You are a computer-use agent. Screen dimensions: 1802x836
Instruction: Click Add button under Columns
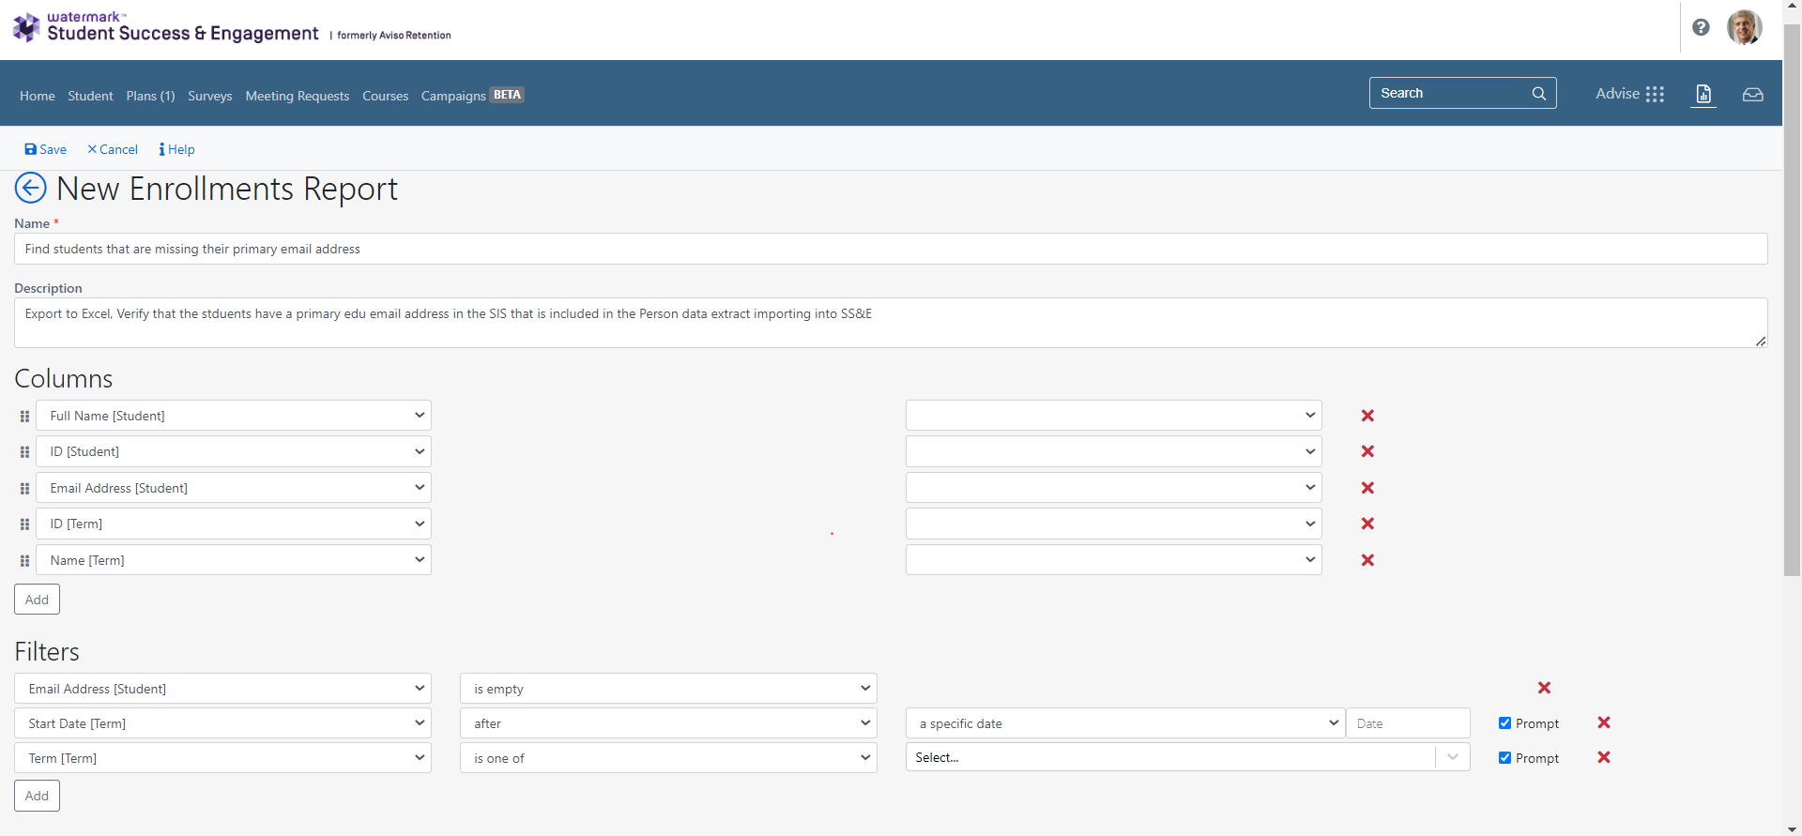(37, 600)
